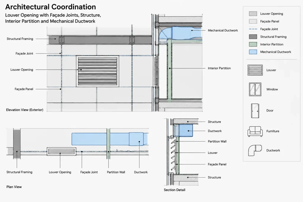This screenshot has height=202, width=303.
Task: Click the 'Architectural Coordination' title
Action: (x=50, y=7)
